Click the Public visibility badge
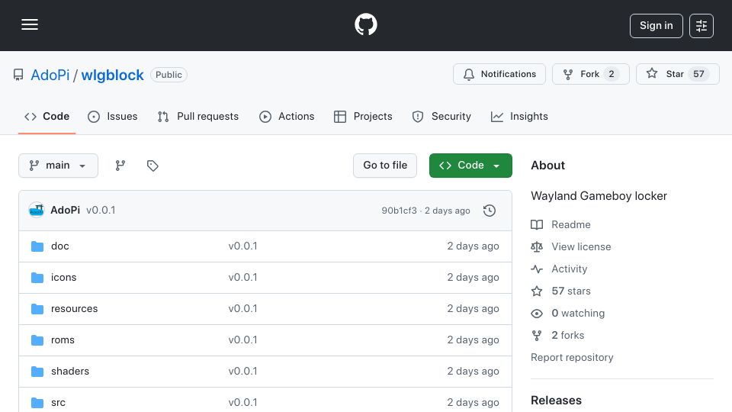732x412 pixels. [169, 75]
